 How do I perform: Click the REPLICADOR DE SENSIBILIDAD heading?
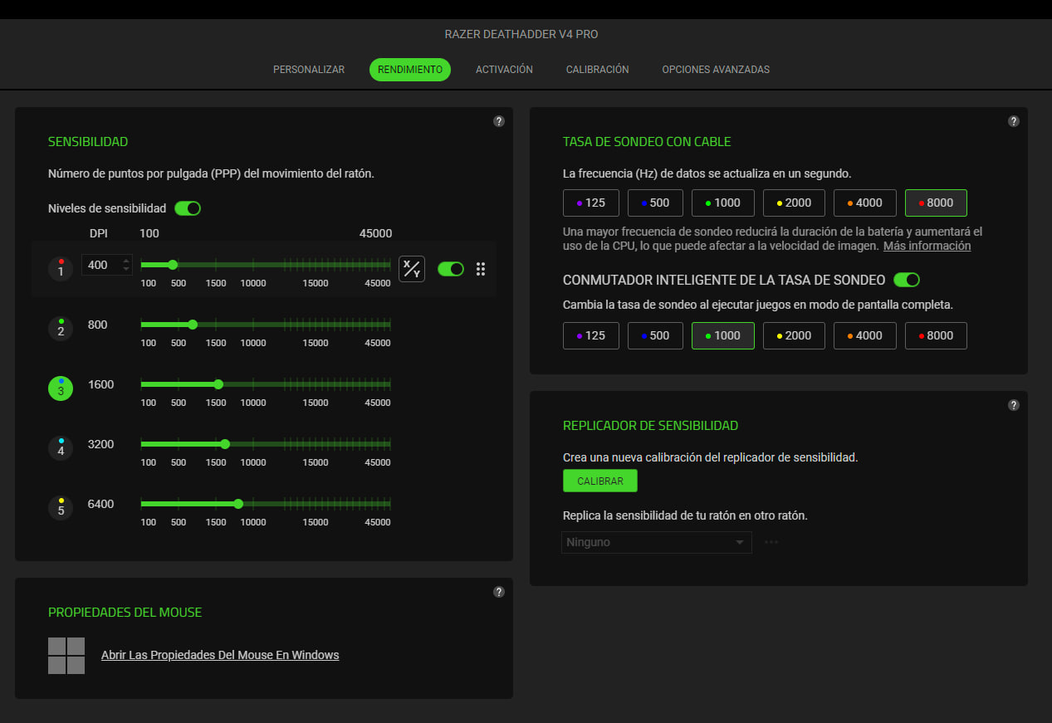click(650, 426)
